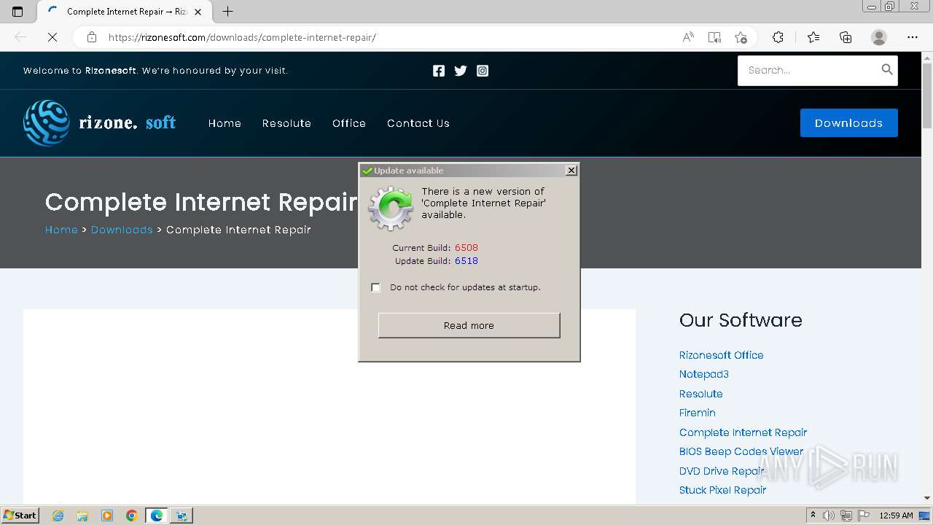Open Firemin sidebar link
Viewport: 933px width, 525px height.
(x=698, y=413)
